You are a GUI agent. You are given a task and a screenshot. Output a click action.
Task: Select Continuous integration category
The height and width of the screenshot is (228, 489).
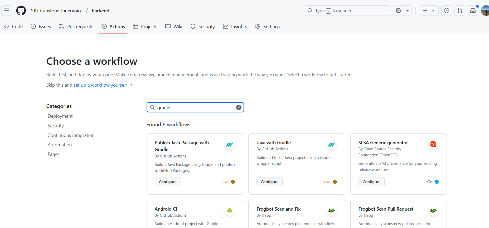pos(71,135)
